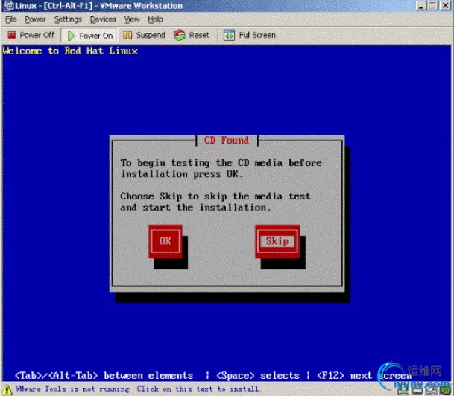Open the File menu
Viewport: 454px width, 396px height.
(x=11, y=19)
